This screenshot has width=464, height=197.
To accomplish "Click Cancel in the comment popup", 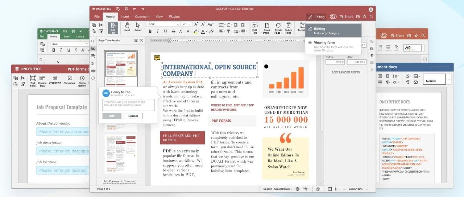I will point(133,116).
